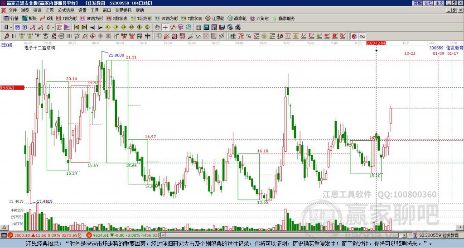
Task: Click the 主页 homepage button
Action: [439, 3]
